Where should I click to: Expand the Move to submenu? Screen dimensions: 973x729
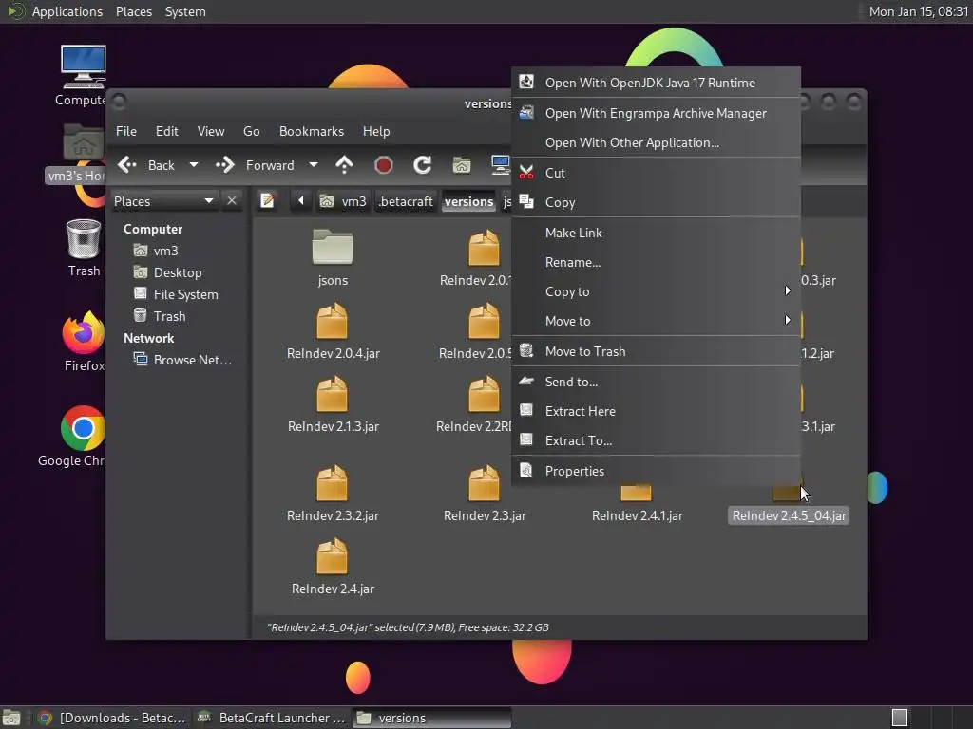tap(656, 321)
